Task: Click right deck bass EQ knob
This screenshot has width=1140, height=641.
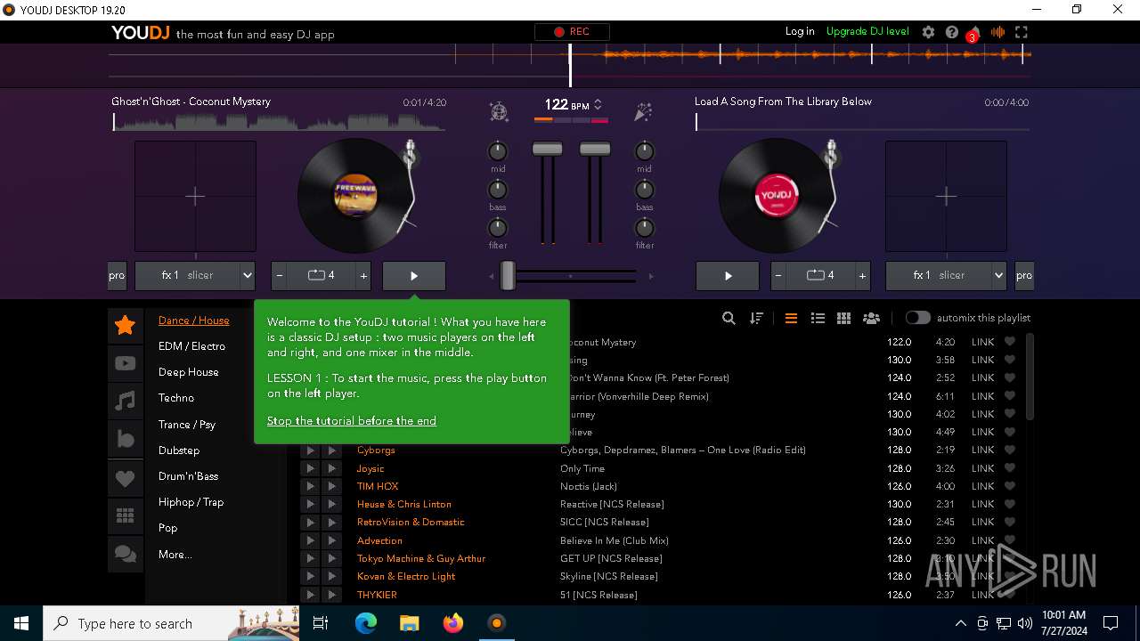Action: pyautogui.click(x=644, y=190)
